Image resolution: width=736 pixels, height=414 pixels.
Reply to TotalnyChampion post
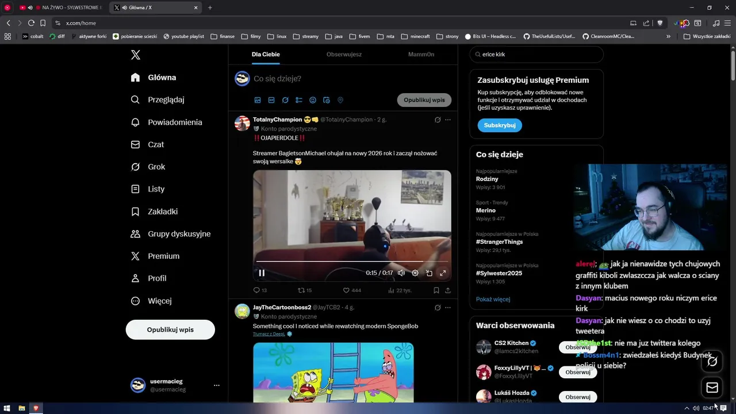(260, 290)
